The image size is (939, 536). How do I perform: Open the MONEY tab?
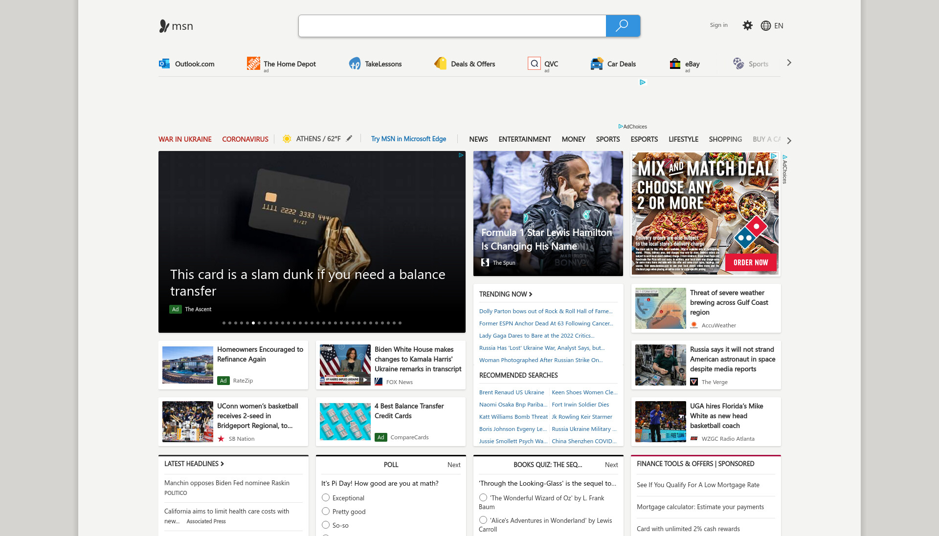tap(573, 139)
